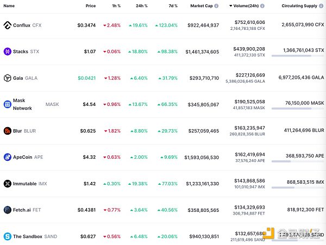Click the Conflux coin logo icon
326x245 pixels.
[x=8, y=26]
